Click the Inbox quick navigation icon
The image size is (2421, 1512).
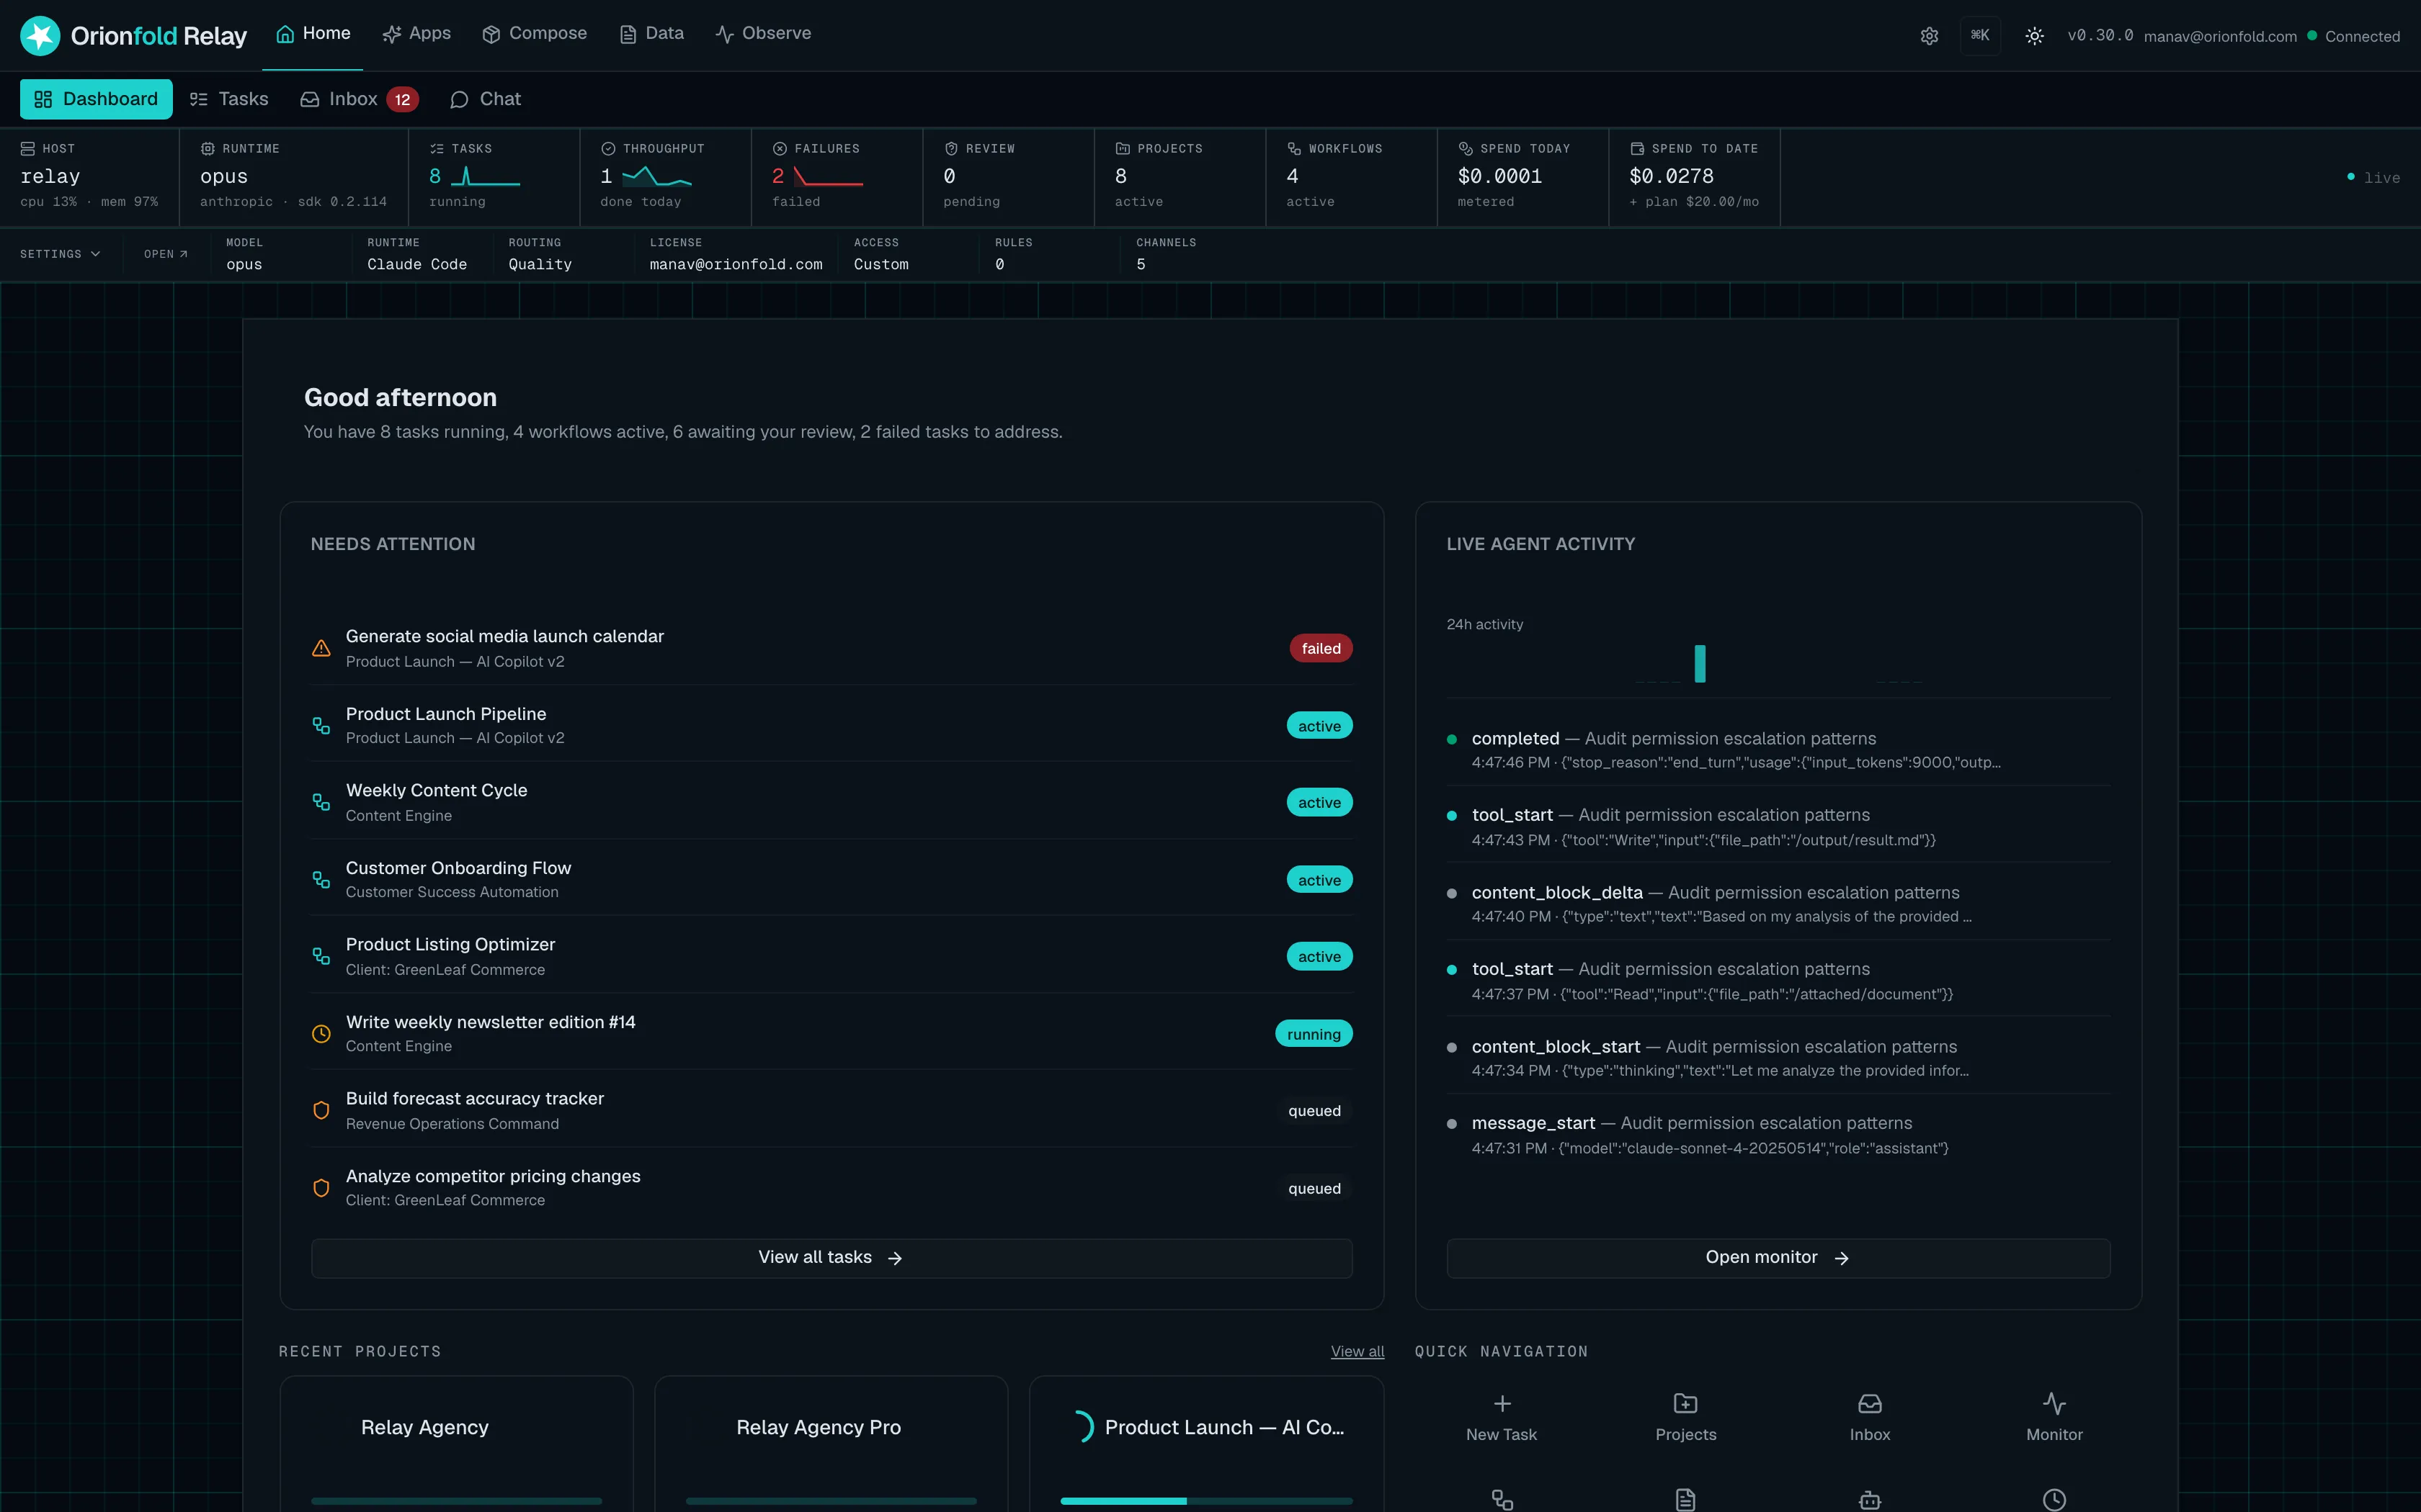coord(1869,1403)
